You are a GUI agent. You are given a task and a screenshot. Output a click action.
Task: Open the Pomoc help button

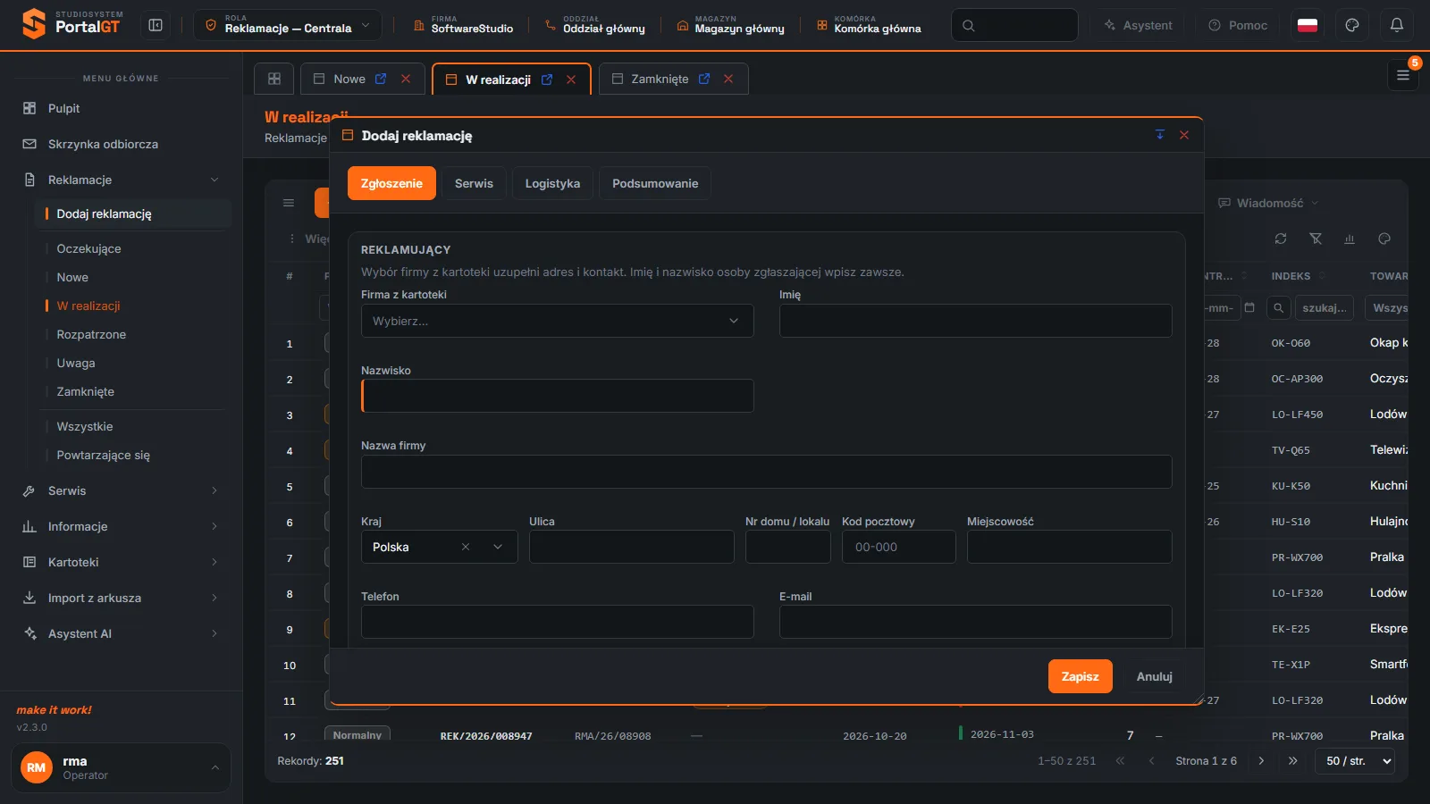[x=1238, y=25]
